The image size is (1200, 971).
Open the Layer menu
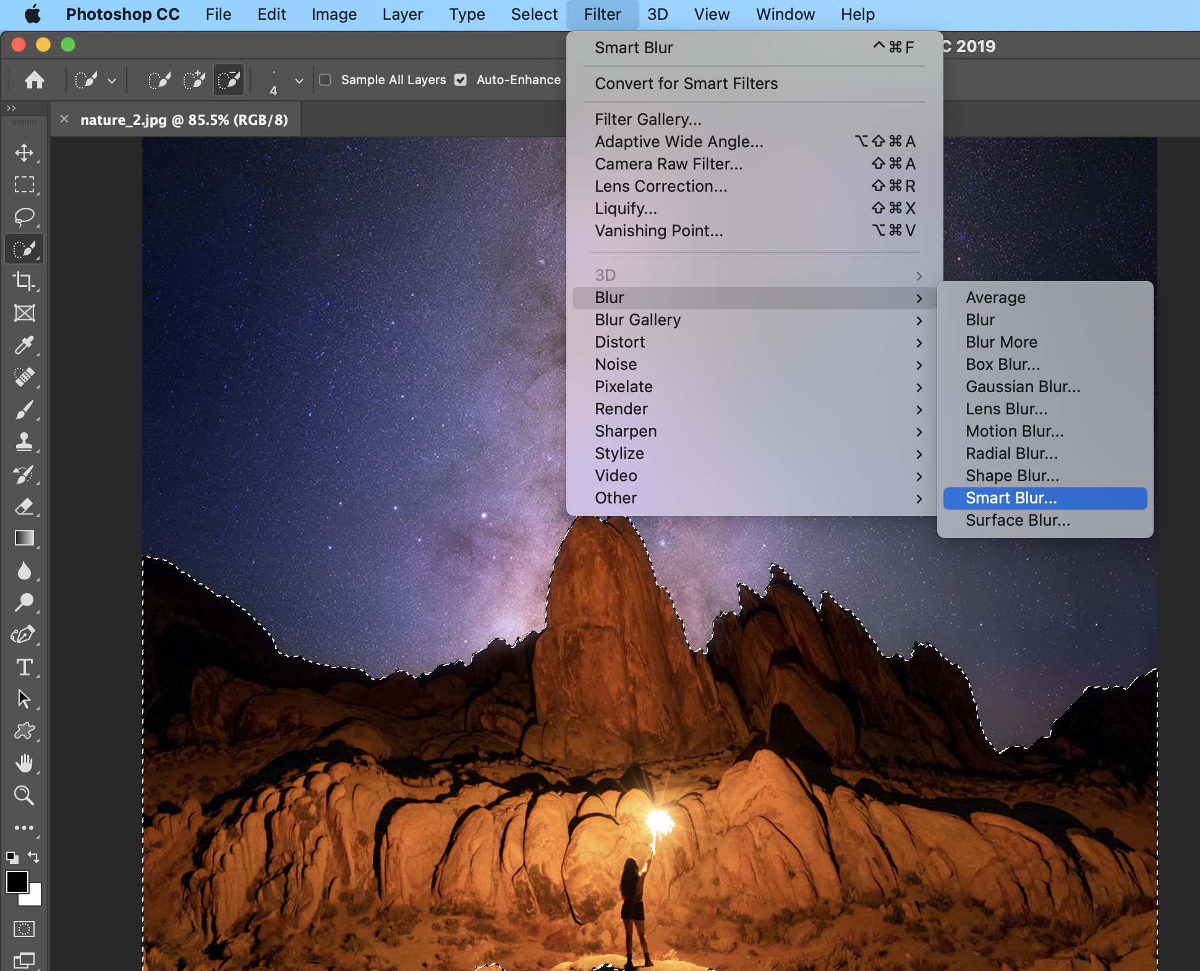[x=402, y=14]
